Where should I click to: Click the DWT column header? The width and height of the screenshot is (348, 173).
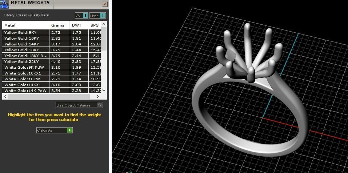pos(79,25)
